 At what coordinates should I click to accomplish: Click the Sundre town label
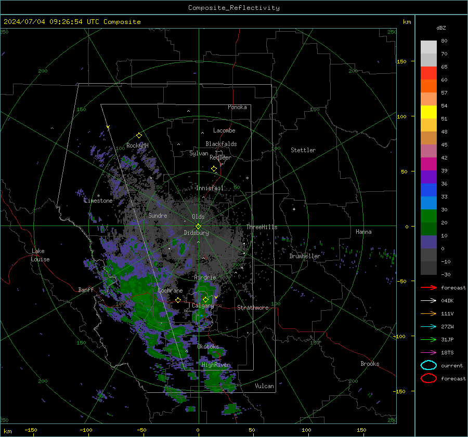click(x=158, y=215)
